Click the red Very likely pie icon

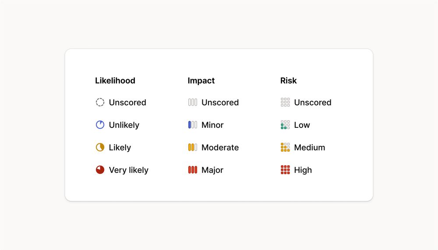pos(100,169)
